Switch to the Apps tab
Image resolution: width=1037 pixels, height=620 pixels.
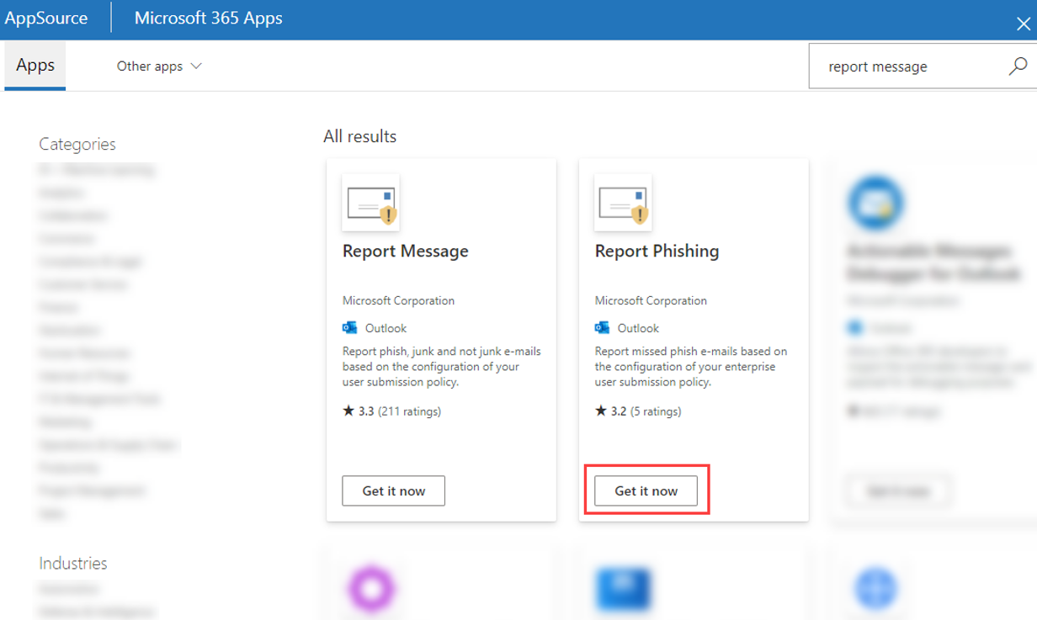[35, 66]
